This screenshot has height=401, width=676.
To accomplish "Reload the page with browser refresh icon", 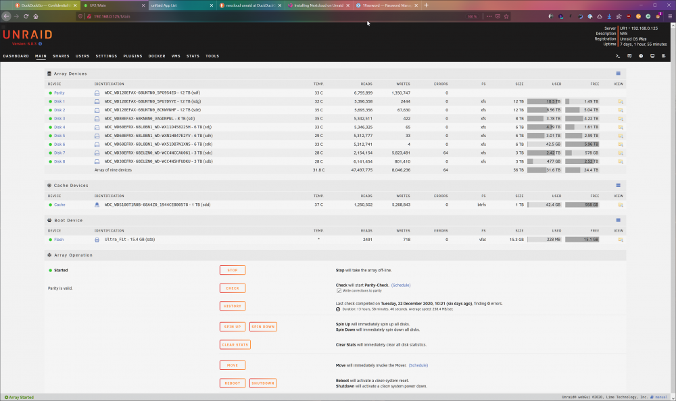I will (x=26, y=16).
